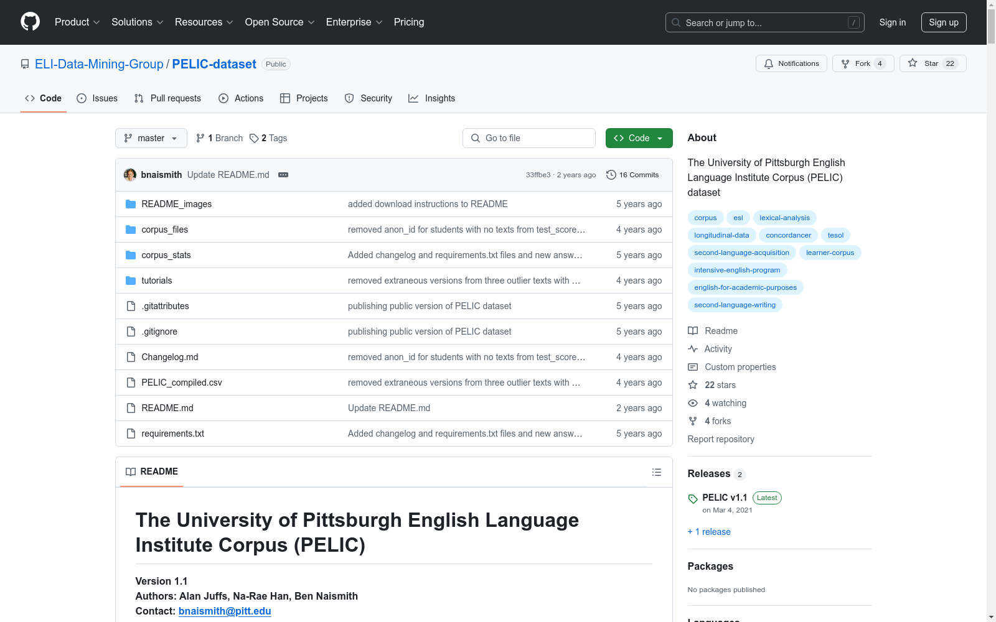Image resolution: width=996 pixels, height=622 pixels.
Task: Switch to the Code tab
Action: pyautogui.click(x=44, y=98)
